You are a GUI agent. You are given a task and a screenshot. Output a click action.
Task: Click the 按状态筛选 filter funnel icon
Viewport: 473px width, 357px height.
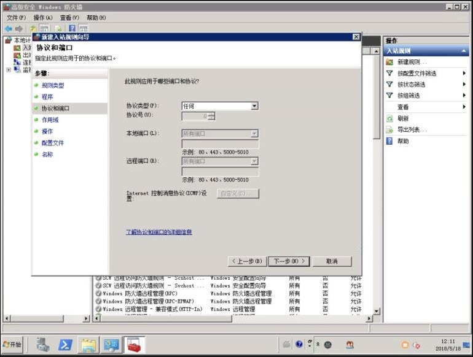tap(389, 85)
